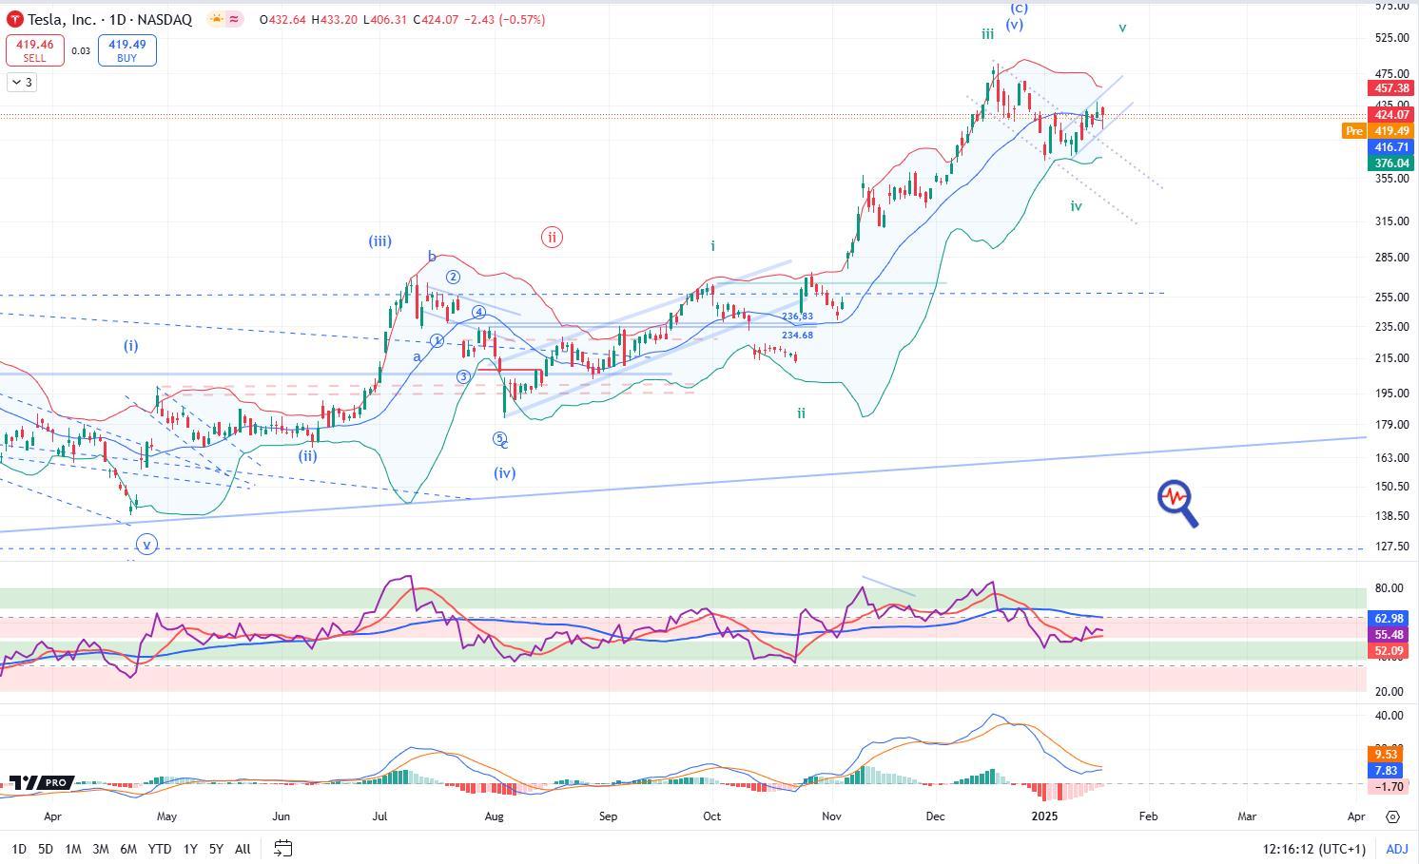This screenshot has width=1419, height=864.
Task: Click the SELL 419.46 button
Action: 34,50
